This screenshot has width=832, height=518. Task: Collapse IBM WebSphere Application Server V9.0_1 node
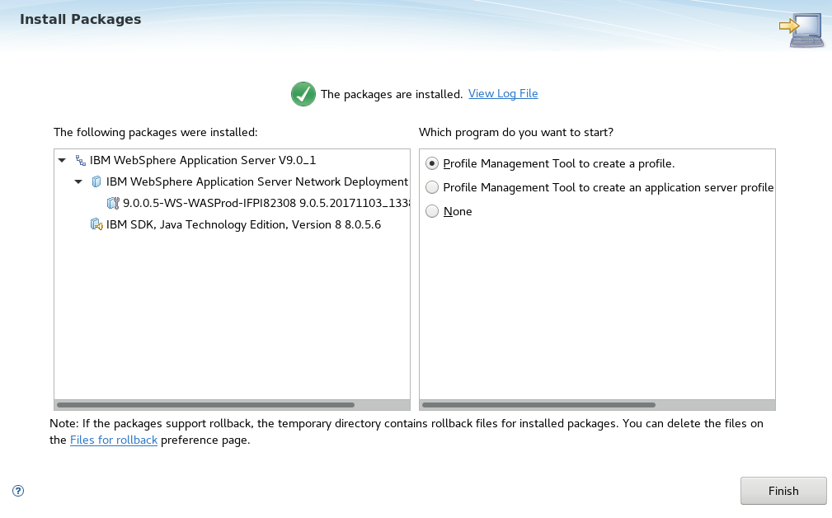tap(62, 160)
